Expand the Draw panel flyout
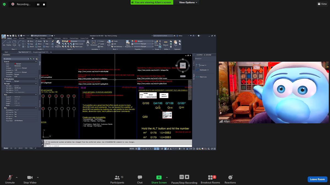 click(14, 49)
